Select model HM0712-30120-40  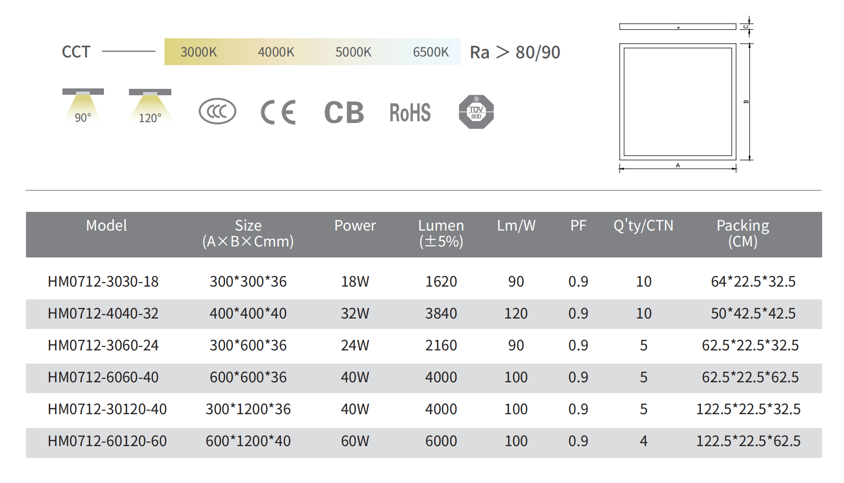pyautogui.click(x=107, y=409)
